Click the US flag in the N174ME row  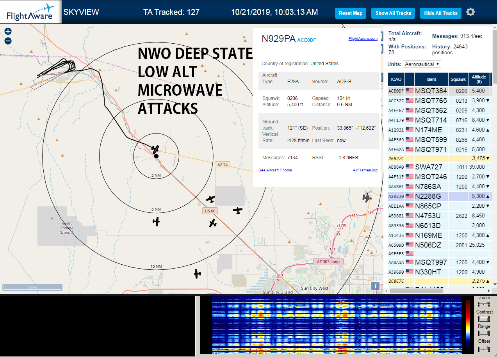coord(410,130)
